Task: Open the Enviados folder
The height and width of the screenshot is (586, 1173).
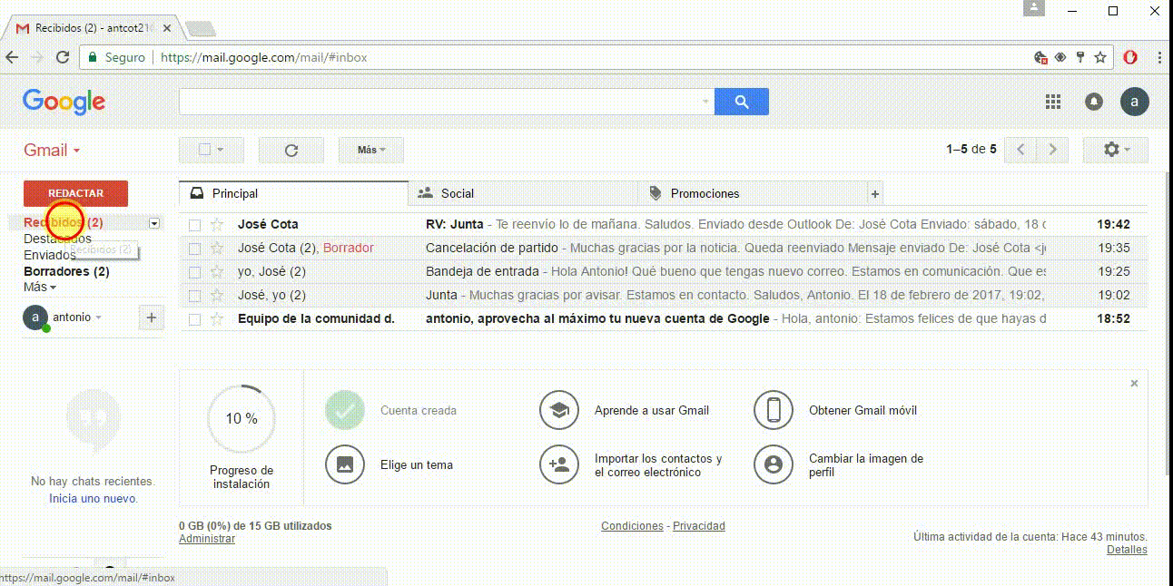Action: [x=49, y=256]
